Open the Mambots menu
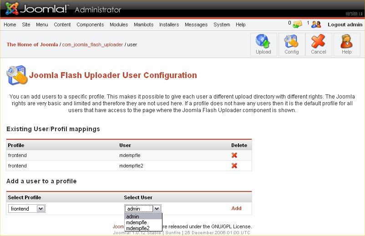The image size is (365, 236). pos(144,25)
